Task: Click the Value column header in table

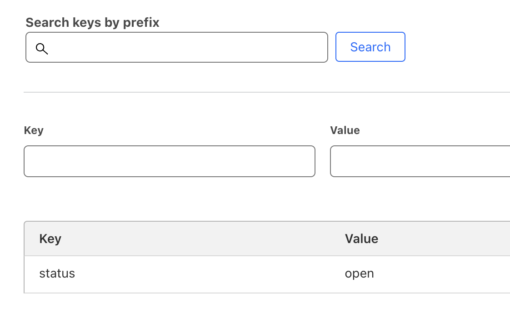Action: coord(361,239)
